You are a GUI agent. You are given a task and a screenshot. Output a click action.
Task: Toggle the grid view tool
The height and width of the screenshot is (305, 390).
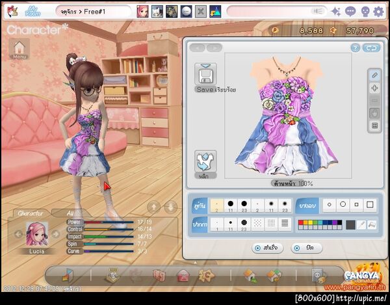[374, 126]
